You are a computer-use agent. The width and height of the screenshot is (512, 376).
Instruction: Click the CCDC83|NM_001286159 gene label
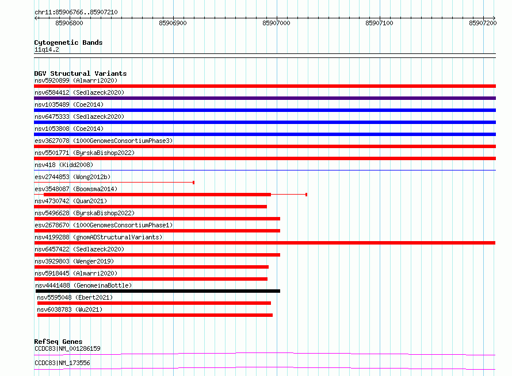67,348
